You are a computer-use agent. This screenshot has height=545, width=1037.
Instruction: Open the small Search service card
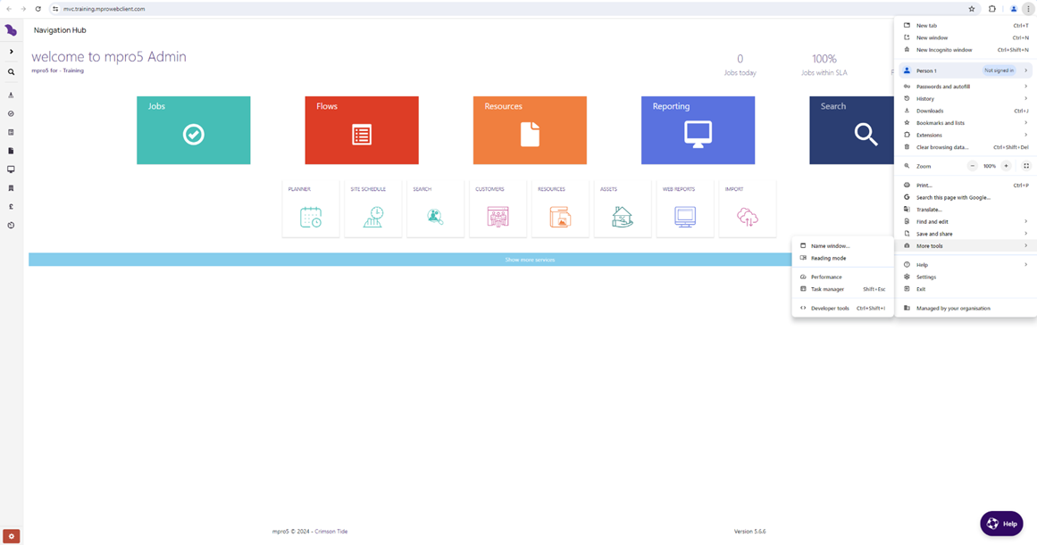(x=435, y=208)
